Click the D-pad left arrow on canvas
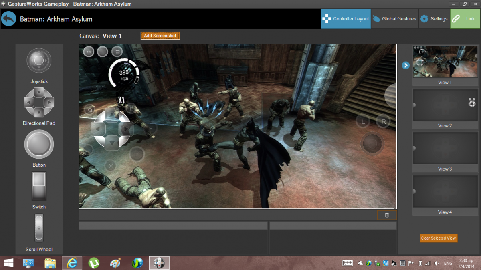The width and height of the screenshot is (481, 270). (x=98, y=129)
